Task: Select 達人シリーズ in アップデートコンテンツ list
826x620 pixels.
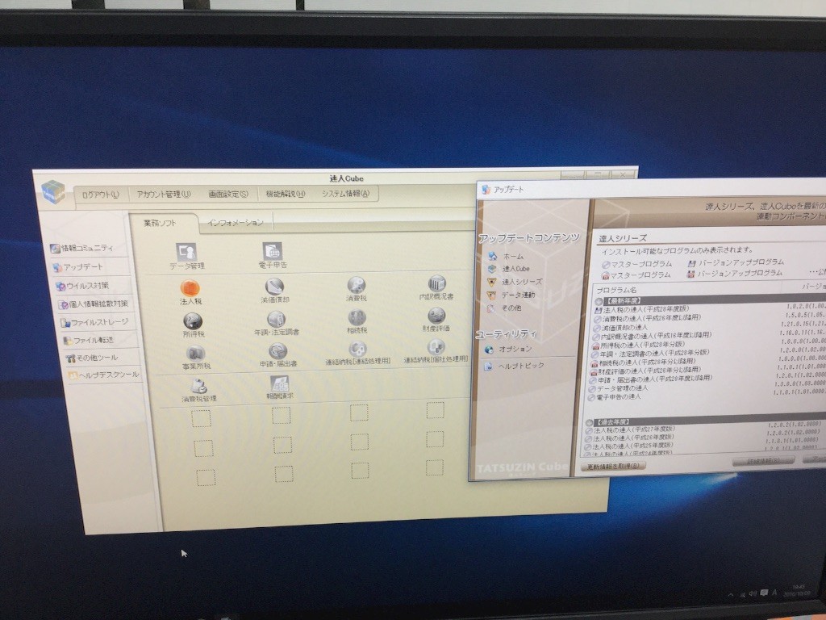Action: 515,282
